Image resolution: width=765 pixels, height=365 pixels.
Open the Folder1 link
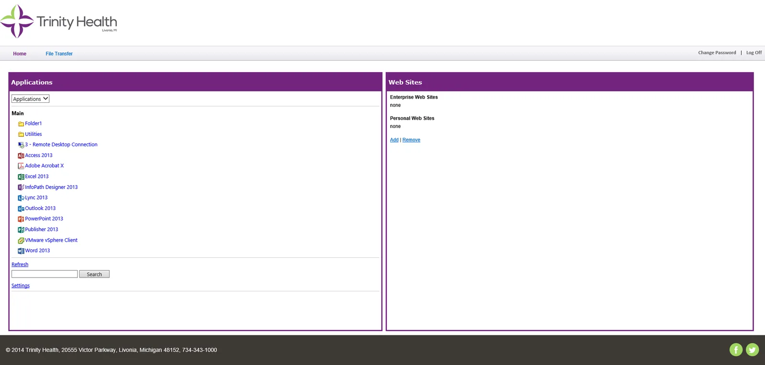[33, 123]
